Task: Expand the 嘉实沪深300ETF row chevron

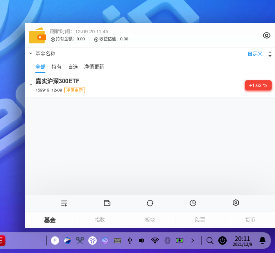Action: tap(31, 84)
